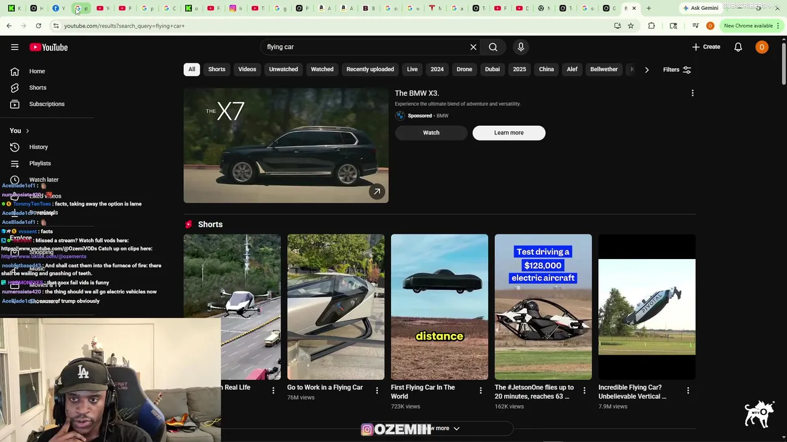Screen dimensions: 787x442
Task: Start voice search with microphone icon
Action: [521, 47]
